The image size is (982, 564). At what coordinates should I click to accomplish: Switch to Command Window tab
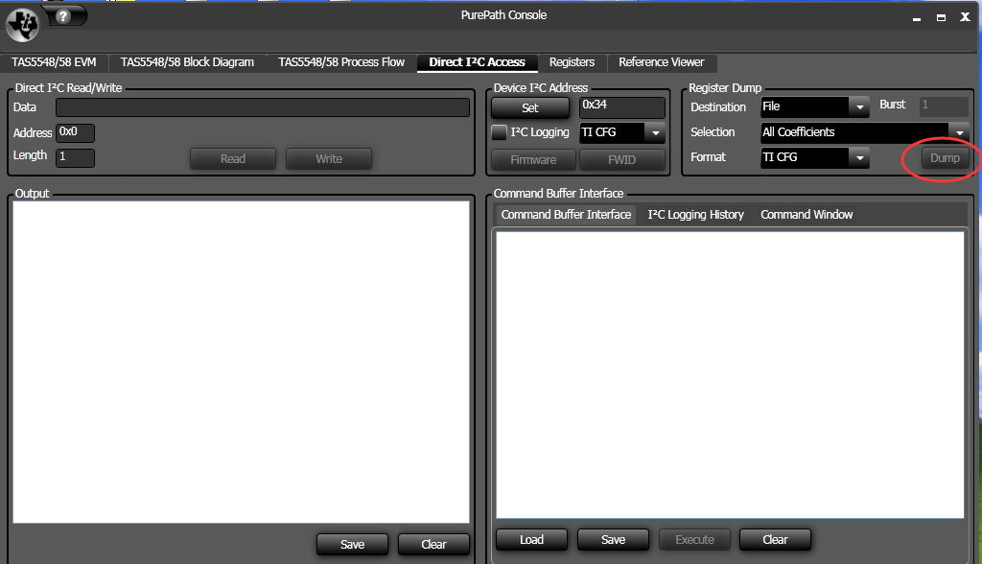(x=807, y=214)
